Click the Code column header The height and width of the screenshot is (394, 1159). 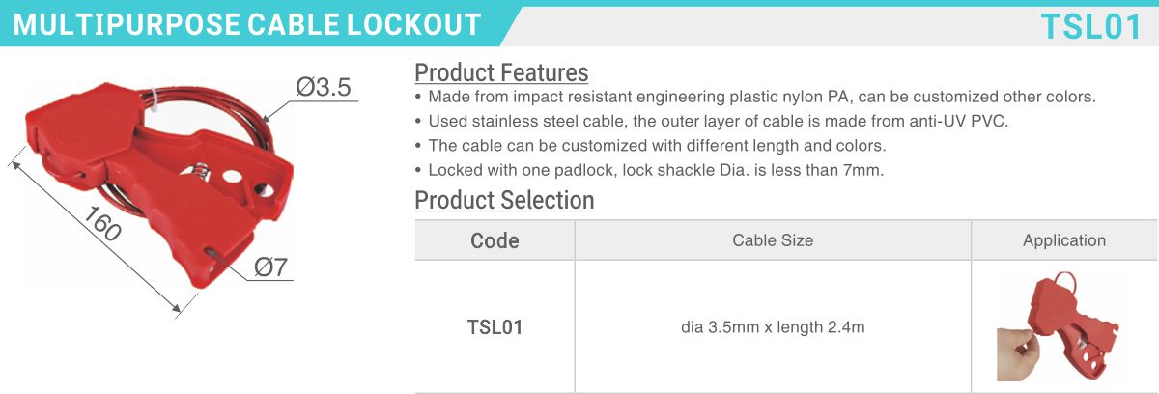pyautogui.click(x=495, y=240)
